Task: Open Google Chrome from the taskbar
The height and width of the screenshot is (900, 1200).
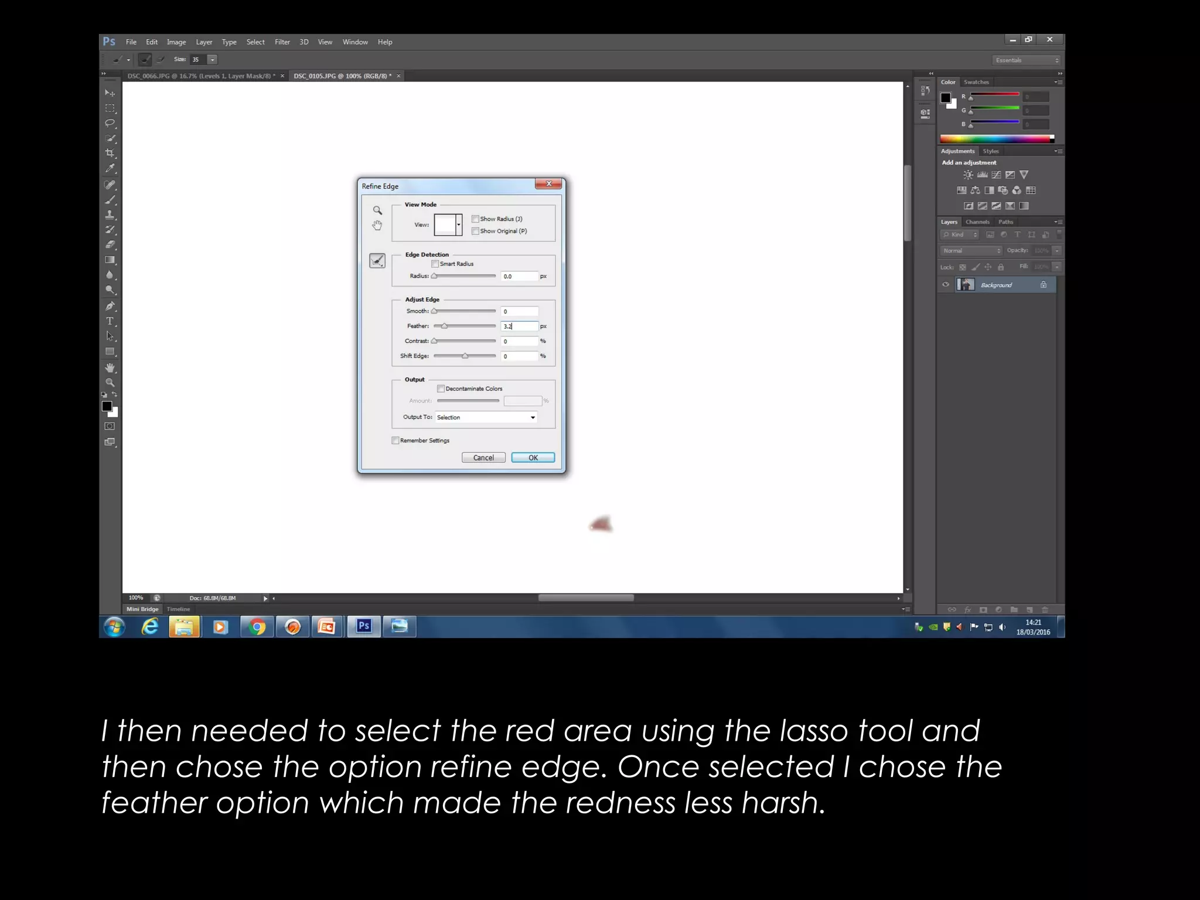Action: (x=257, y=627)
